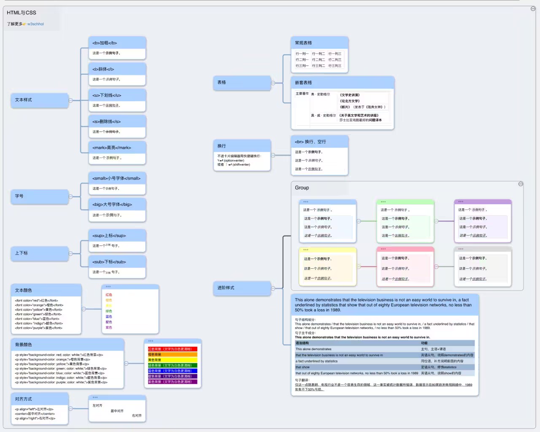Image resolution: width=540 pixels, height=432 pixels.
Task: Toggle children of the 字号 node
Action: tap(70, 197)
